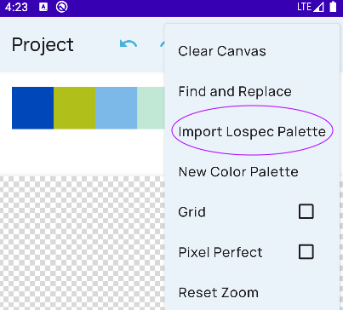343x310 pixels.
Task: Enable the Pixel Perfect checkbox
Action: coord(306,252)
